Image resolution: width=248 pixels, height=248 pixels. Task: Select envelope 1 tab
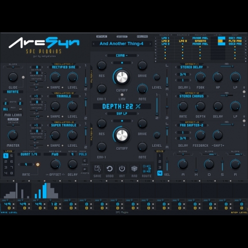pyautogui.click(x=160, y=156)
